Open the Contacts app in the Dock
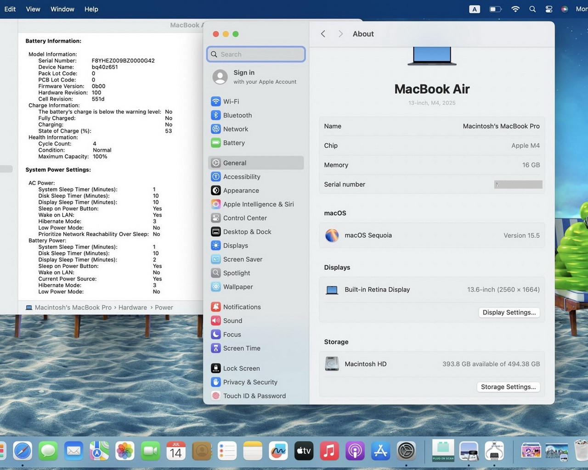This screenshot has height=470, width=588. (x=202, y=451)
